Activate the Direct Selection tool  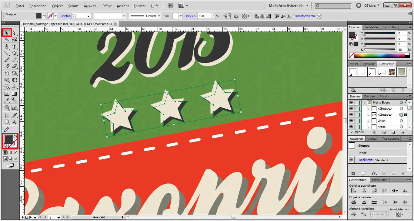[x=14, y=32]
